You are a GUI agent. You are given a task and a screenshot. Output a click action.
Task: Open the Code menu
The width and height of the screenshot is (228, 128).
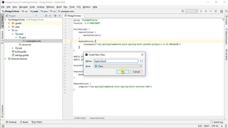point(32,7)
